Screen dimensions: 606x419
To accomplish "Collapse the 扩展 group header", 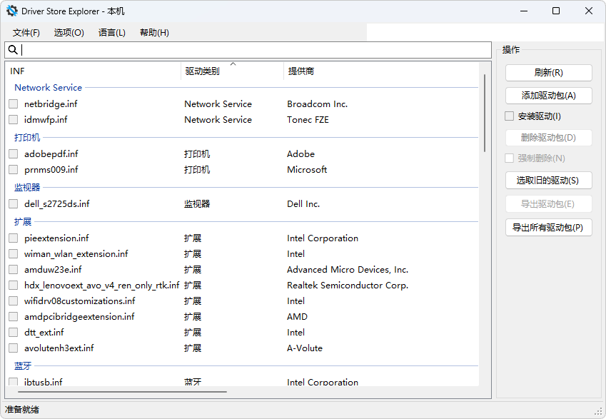I will 23,222.
